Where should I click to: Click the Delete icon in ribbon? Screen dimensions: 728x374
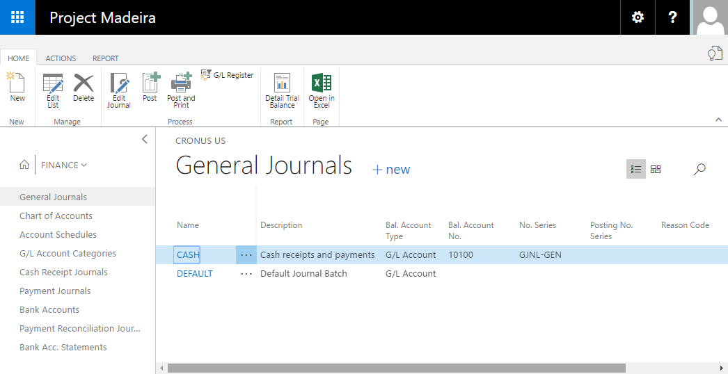pos(84,88)
